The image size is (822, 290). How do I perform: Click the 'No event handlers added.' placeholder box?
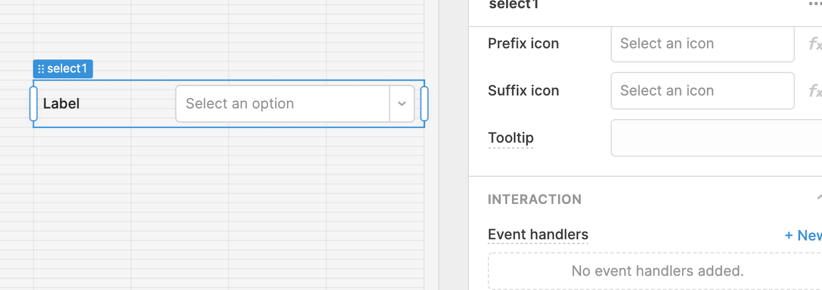click(x=657, y=271)
